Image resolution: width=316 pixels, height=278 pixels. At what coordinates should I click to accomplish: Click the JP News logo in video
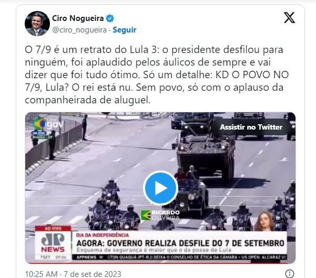pyautogui.click(x=53, y=243)
